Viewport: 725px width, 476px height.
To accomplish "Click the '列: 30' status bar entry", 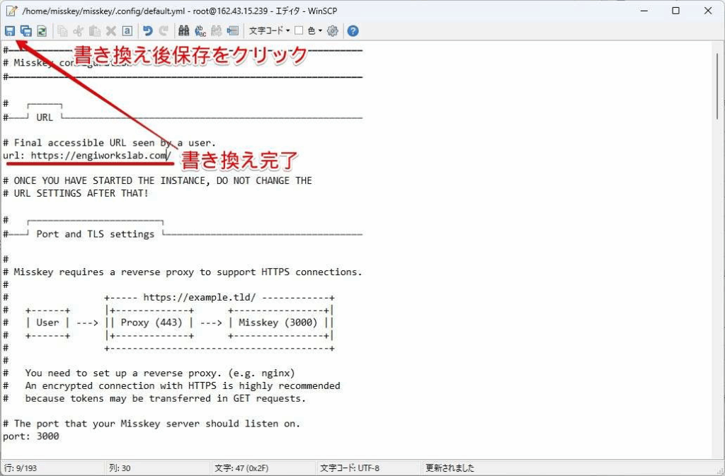I will 120,468.
